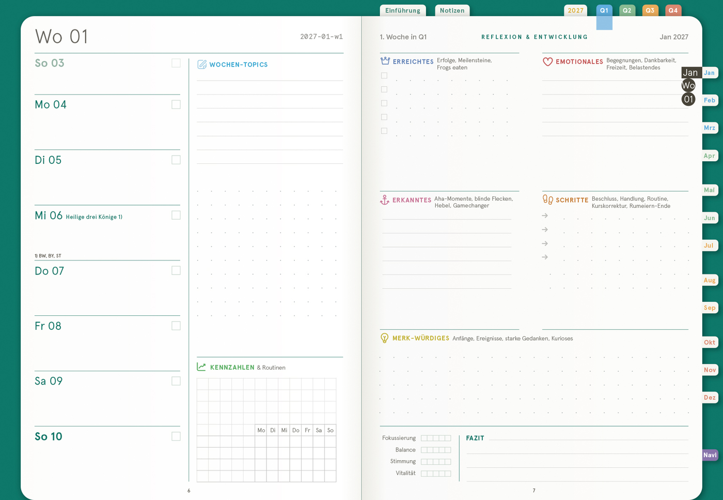Click the '1) BW, BY, ST' footnote
This screenshot has height=500, width=723.
(48, 256)
